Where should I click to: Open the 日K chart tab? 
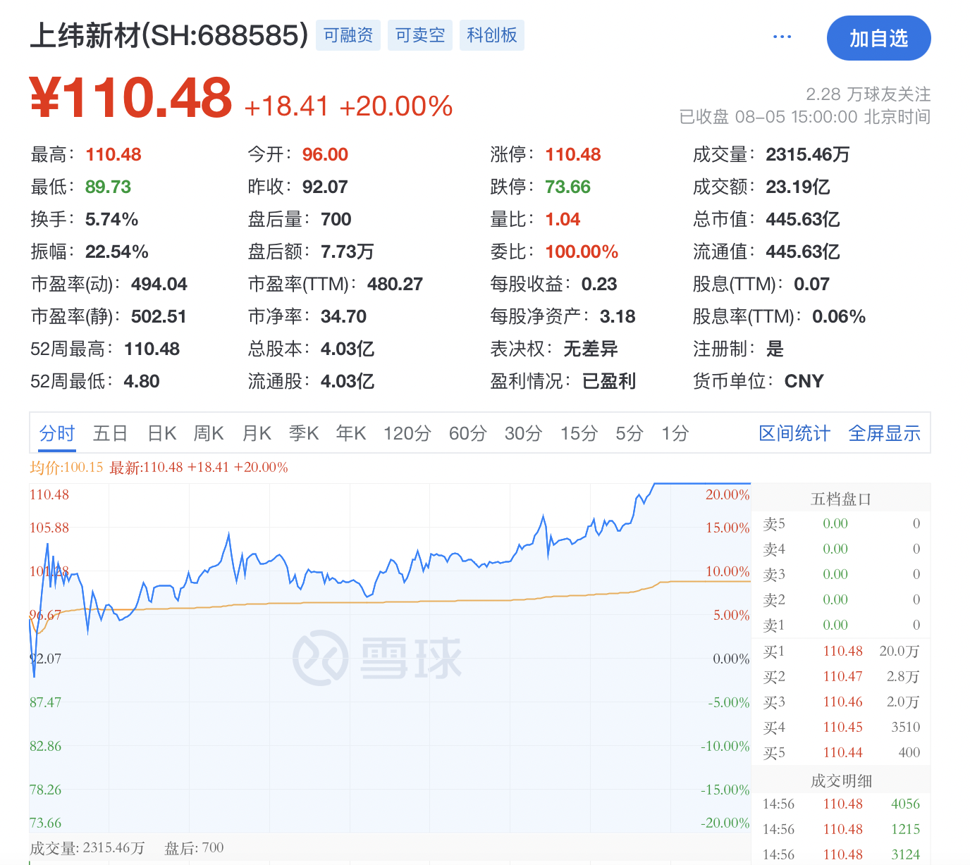162,433
